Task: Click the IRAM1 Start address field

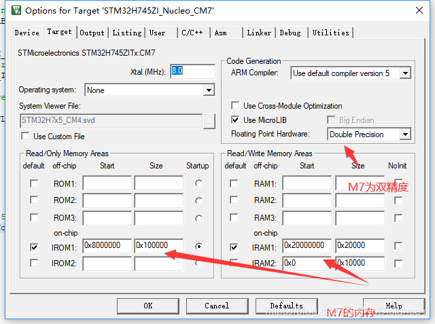Action: (x=308, y=246)
